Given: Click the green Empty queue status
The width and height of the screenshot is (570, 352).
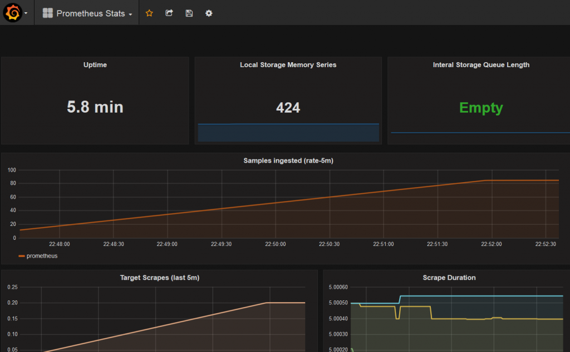Looking at the screenshot, I should [x=481, y=108].
